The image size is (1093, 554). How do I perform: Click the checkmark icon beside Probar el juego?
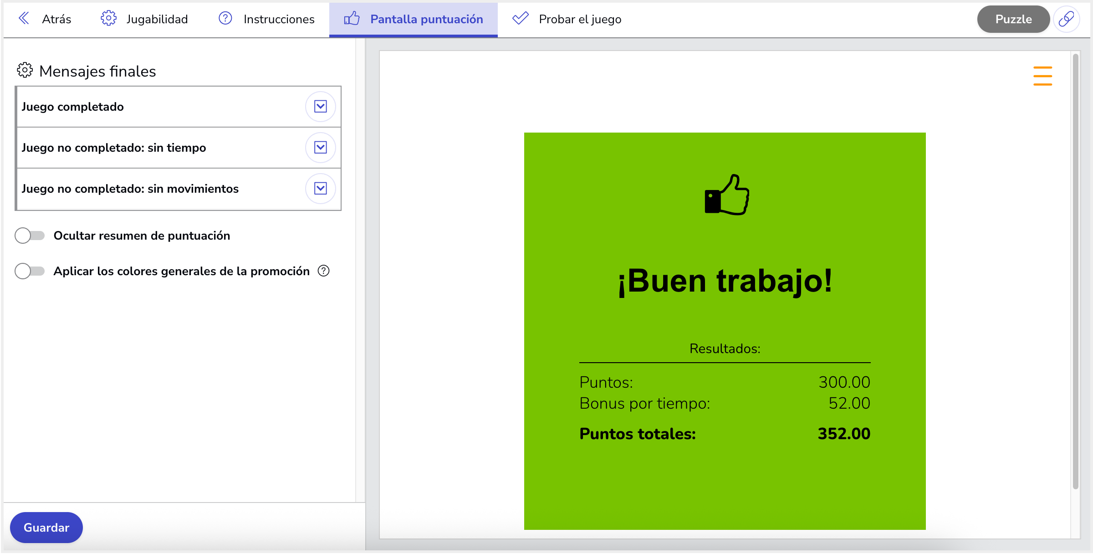(520, 19)
